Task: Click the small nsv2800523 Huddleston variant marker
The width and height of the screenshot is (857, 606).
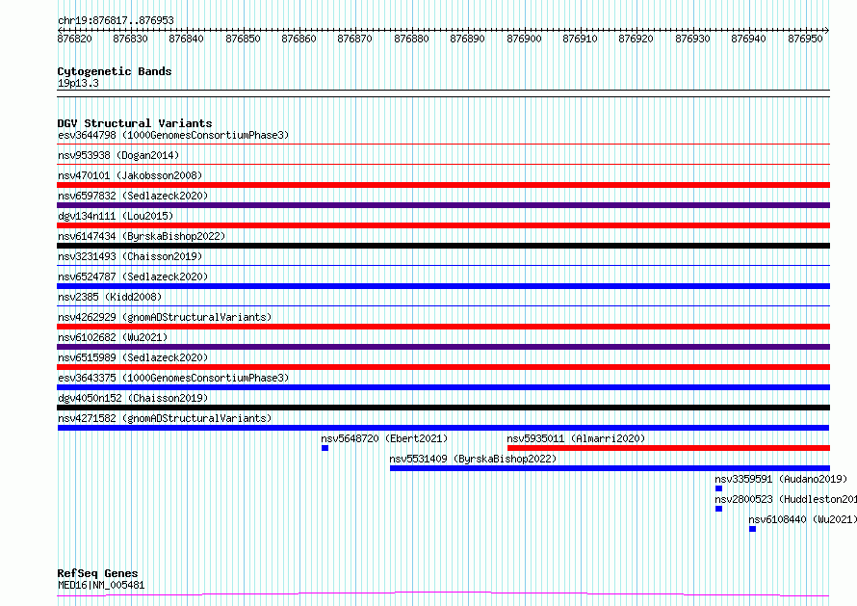Action: coord(718,509)
